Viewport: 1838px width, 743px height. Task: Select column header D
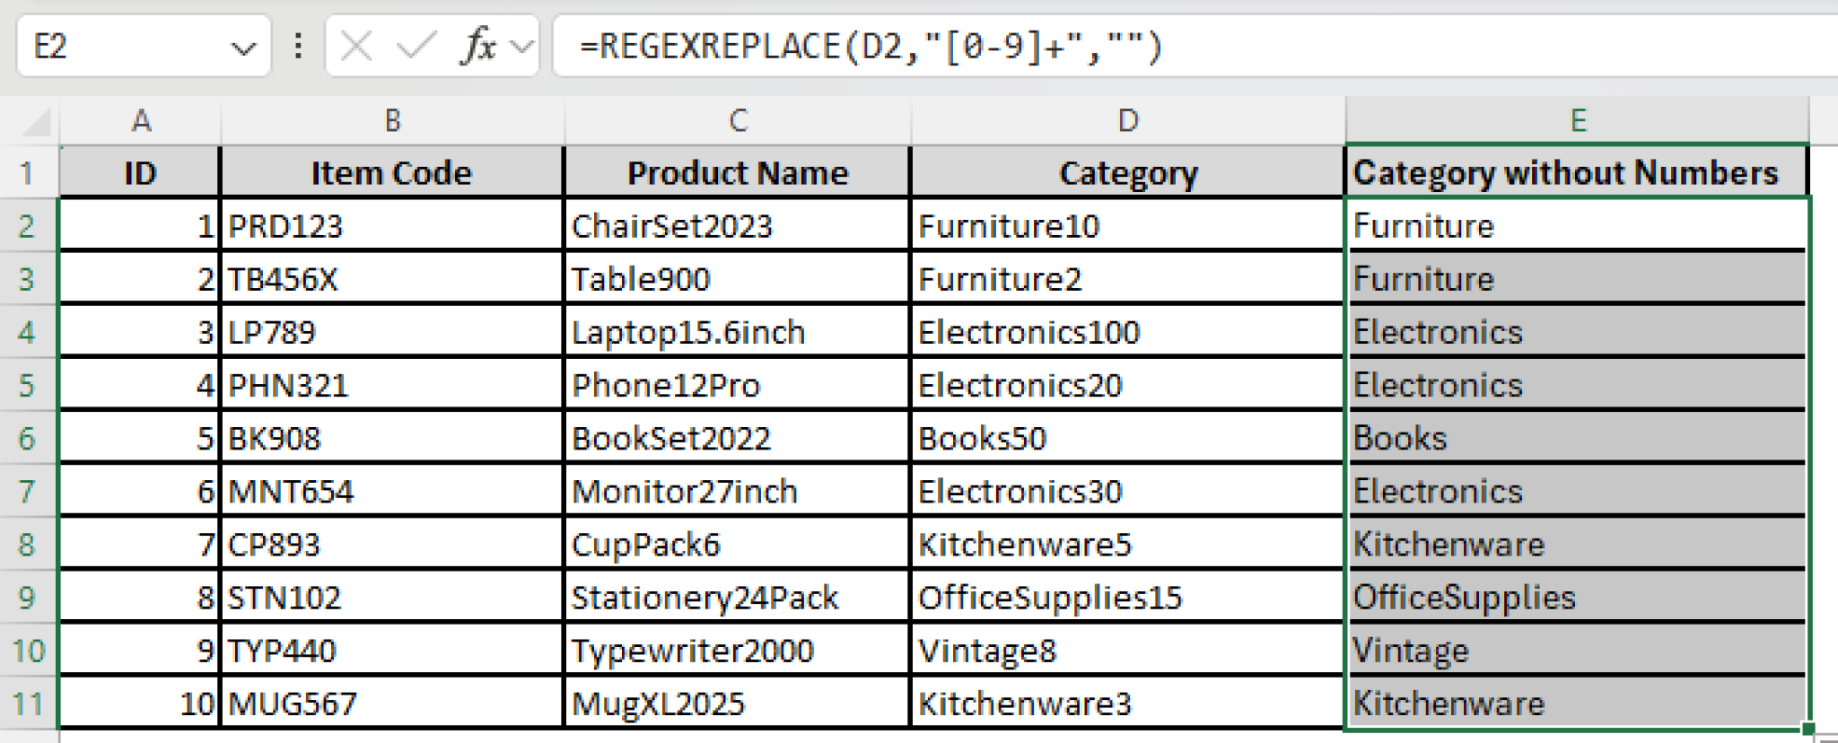[1127, 119]
